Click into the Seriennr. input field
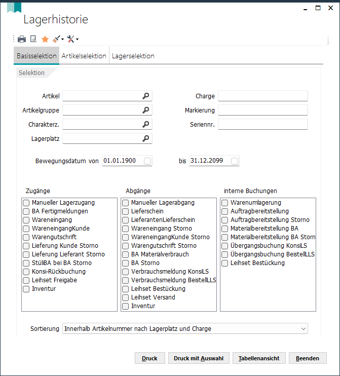The height and width of the screenshot is (376, 340). (263, 124)
